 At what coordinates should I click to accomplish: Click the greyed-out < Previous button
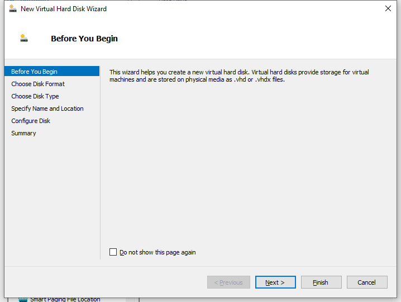pyautogui.click(x=228, y=282)
